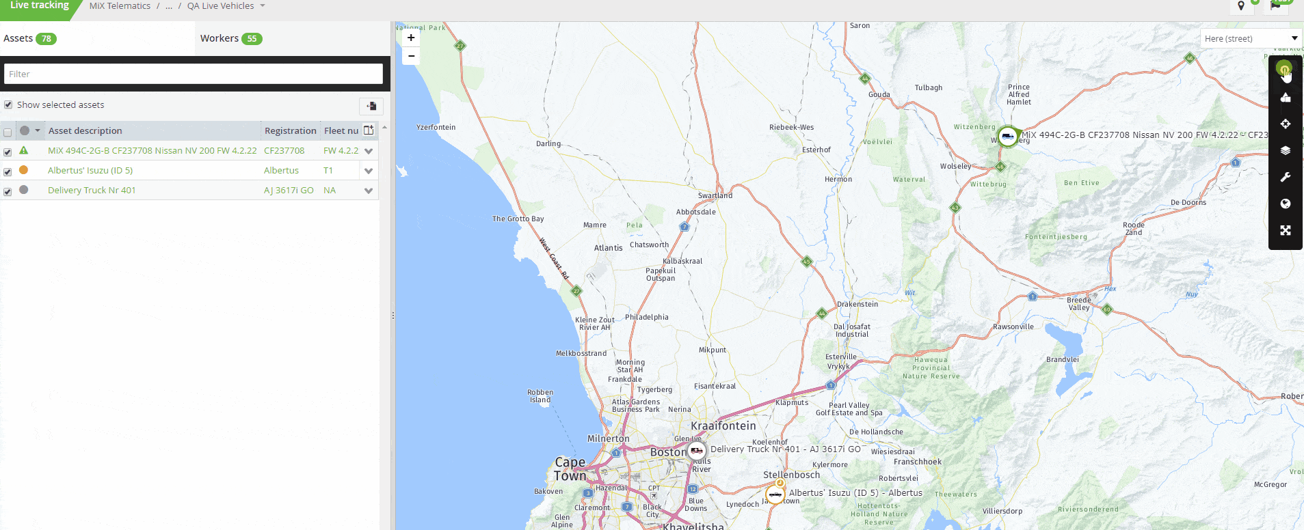
Task: Uncheck the Delivery Truck Nr 401 checkbox
Action: pyautogui.click(x=8, y=192)
